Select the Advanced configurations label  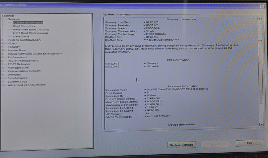pos(27,85)
